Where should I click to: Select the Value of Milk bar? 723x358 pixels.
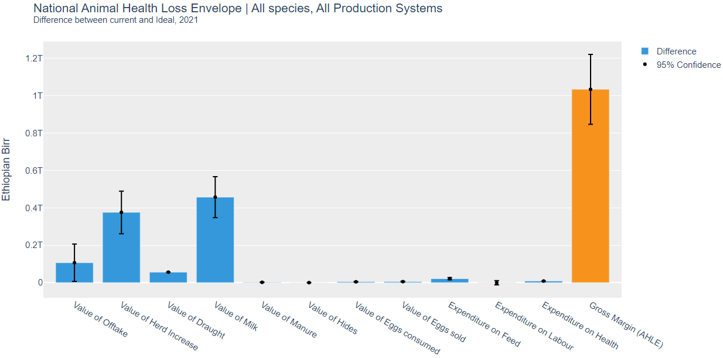tap(215, 240)
